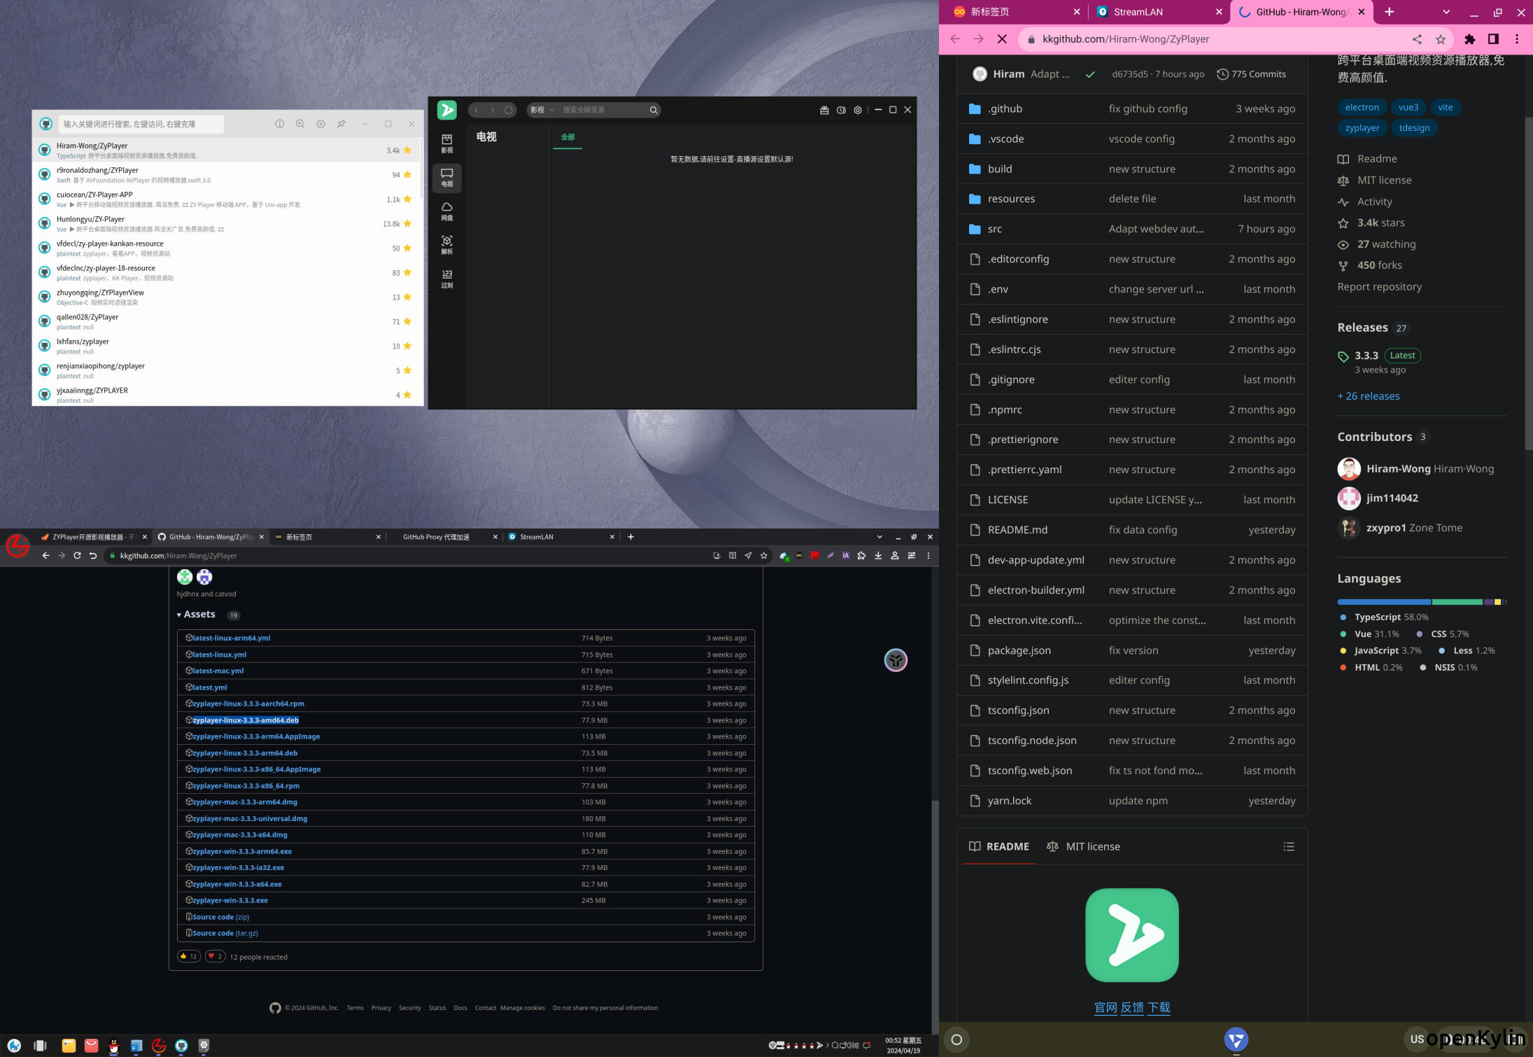1533x1057 pixels.
Task: Open README outline list menu
Action: [1288, 846]
